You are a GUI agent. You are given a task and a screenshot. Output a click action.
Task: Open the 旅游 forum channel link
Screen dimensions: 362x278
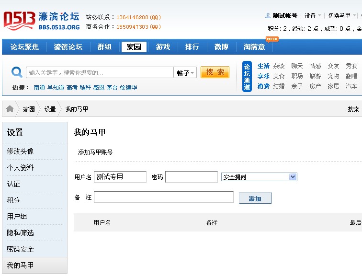coord(316,76)
